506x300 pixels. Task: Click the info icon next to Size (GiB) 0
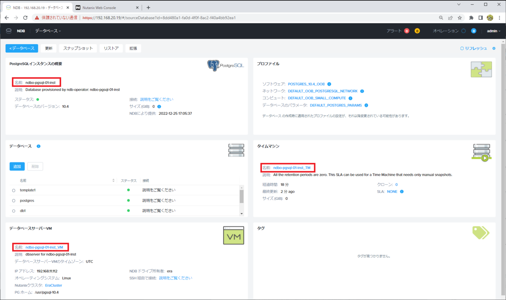(159, 106)
